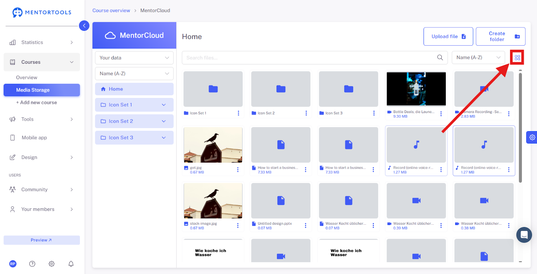
Task: Open options menu for Icon Set 1 folder
Action: click(x=238, y=113)
